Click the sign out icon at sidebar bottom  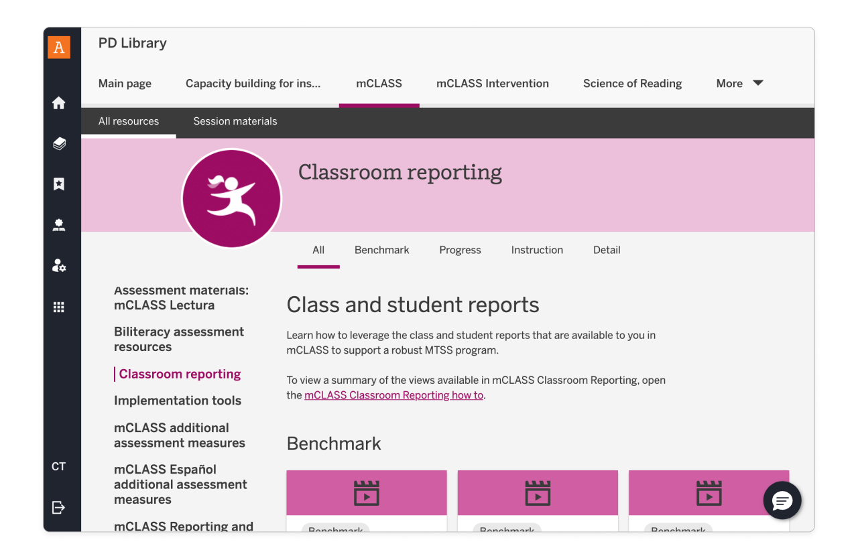coord(59,507)
